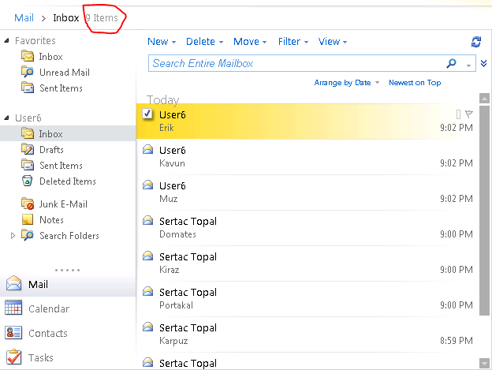Open the Arrange by Date dropdown
The image size is (492, 370).
pos(347,83)
